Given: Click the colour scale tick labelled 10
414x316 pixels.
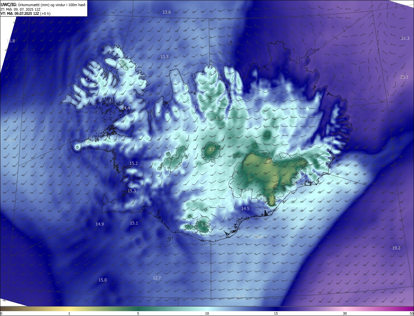Looking at the screenshot, I should [x=207, y=313].
